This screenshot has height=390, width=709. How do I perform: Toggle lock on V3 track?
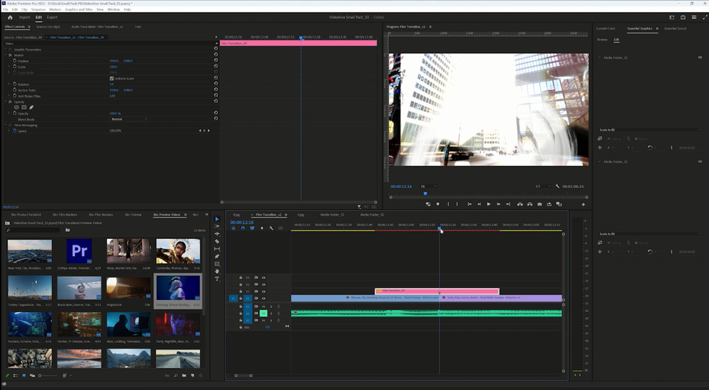[241, 284]
